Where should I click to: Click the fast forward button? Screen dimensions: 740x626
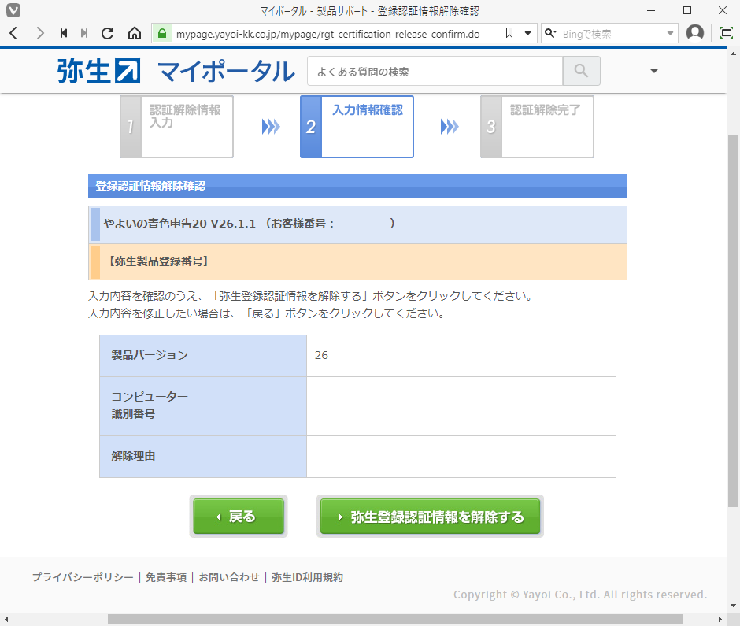tap(84, 33)
